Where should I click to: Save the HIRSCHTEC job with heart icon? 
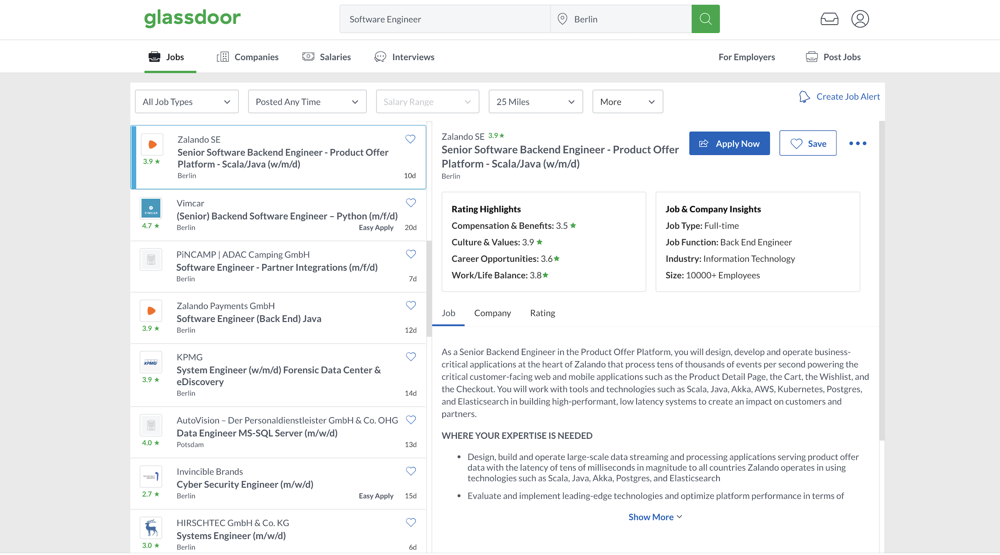(411, 522)
